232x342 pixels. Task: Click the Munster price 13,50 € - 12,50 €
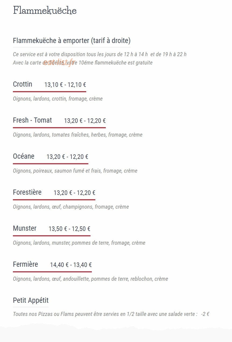70,229
